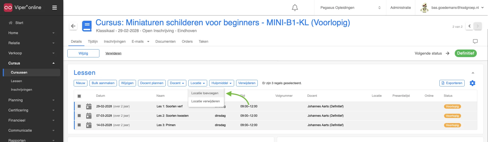Click the Volgende status arrow icon
This screenshot has height=142, width=488.
click(448, 53)
